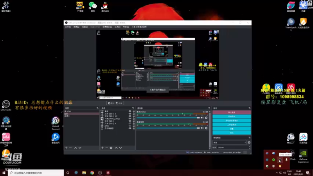Image resolution: width=313 pixels, height=176 pixels.
Task: Open source properties gear in sources toolbar
Action: click(x=111, y=148)
